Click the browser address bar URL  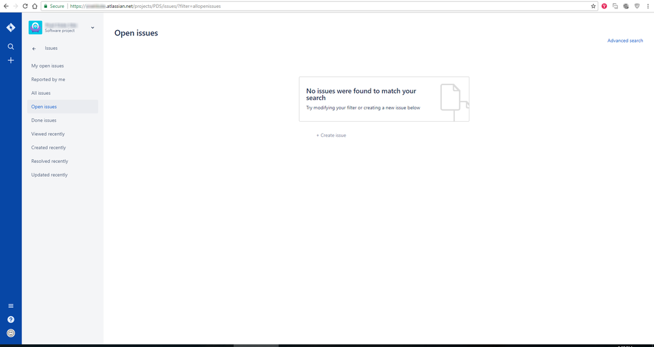tap(145, 7)
